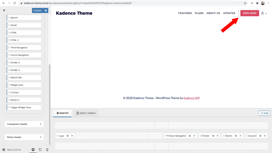Select the Divider 3 item

coord(24,70)
